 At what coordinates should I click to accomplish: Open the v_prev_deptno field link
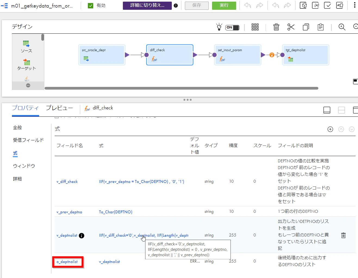point(69,212)
